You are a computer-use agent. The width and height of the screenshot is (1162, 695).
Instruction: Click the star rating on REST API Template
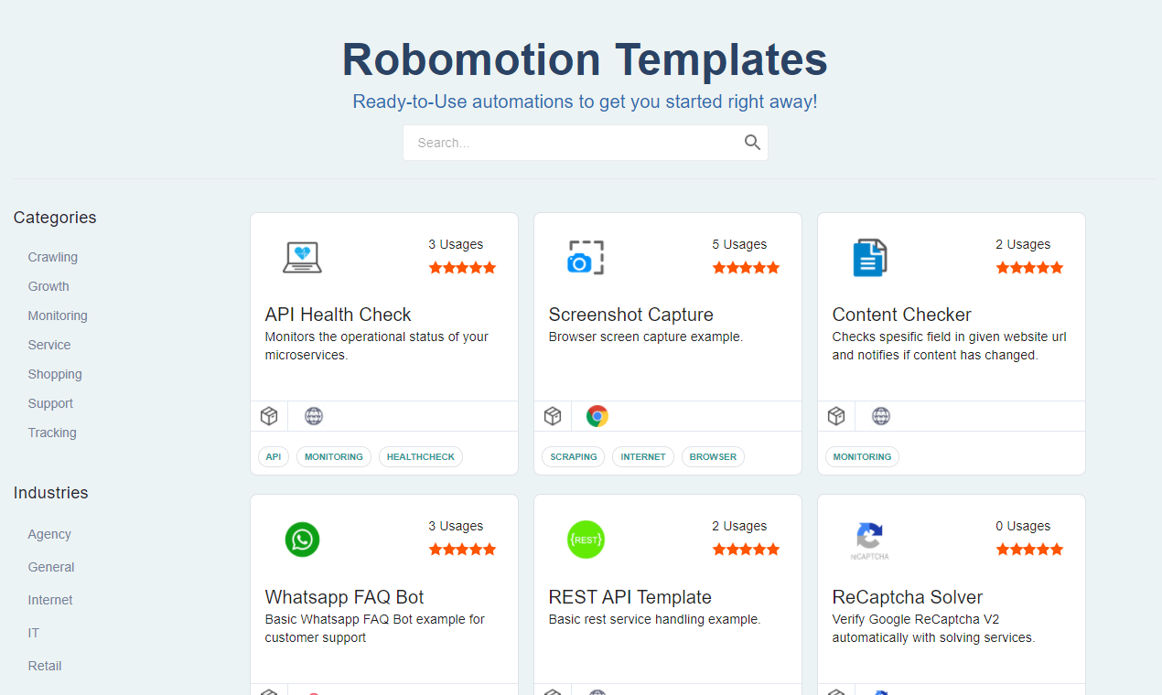[746, 550]
